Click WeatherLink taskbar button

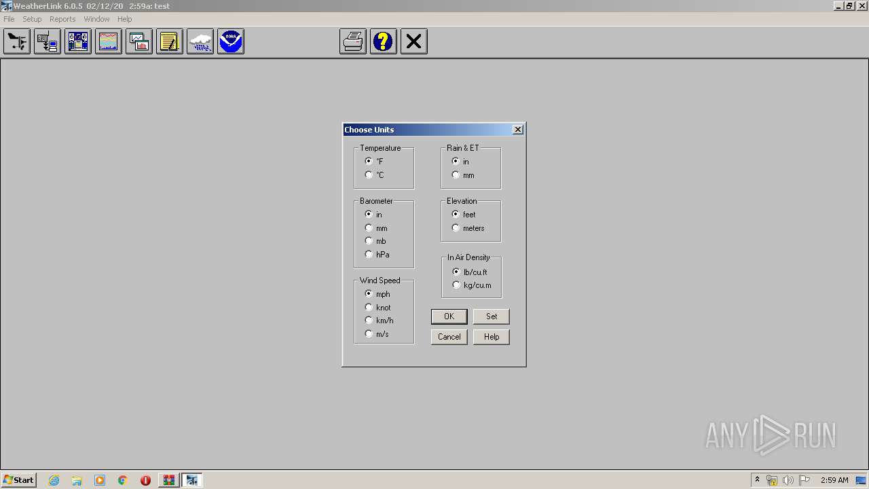point(192,480)
